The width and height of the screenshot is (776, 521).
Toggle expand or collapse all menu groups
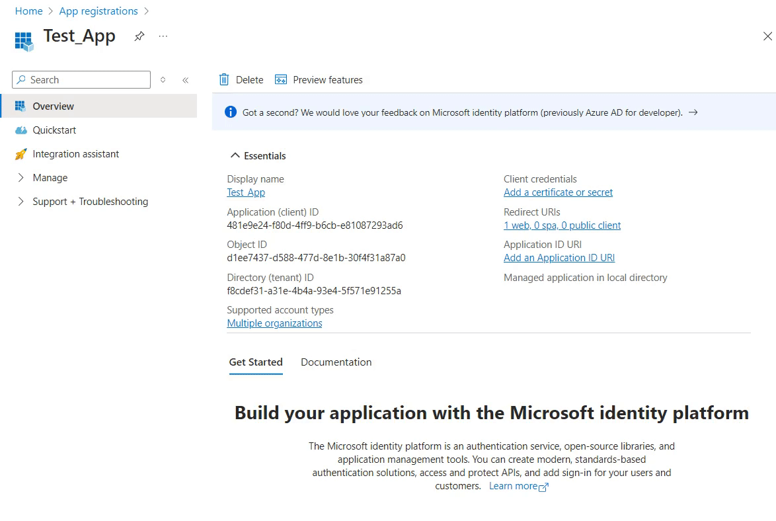[163, 80]
